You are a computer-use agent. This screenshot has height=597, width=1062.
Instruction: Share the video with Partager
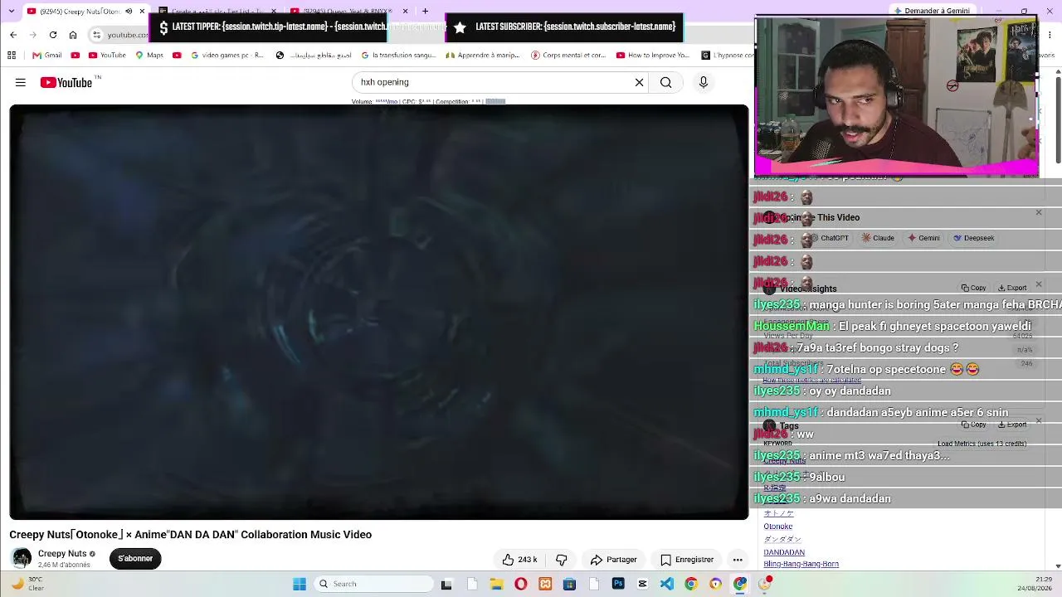(613, 560)
